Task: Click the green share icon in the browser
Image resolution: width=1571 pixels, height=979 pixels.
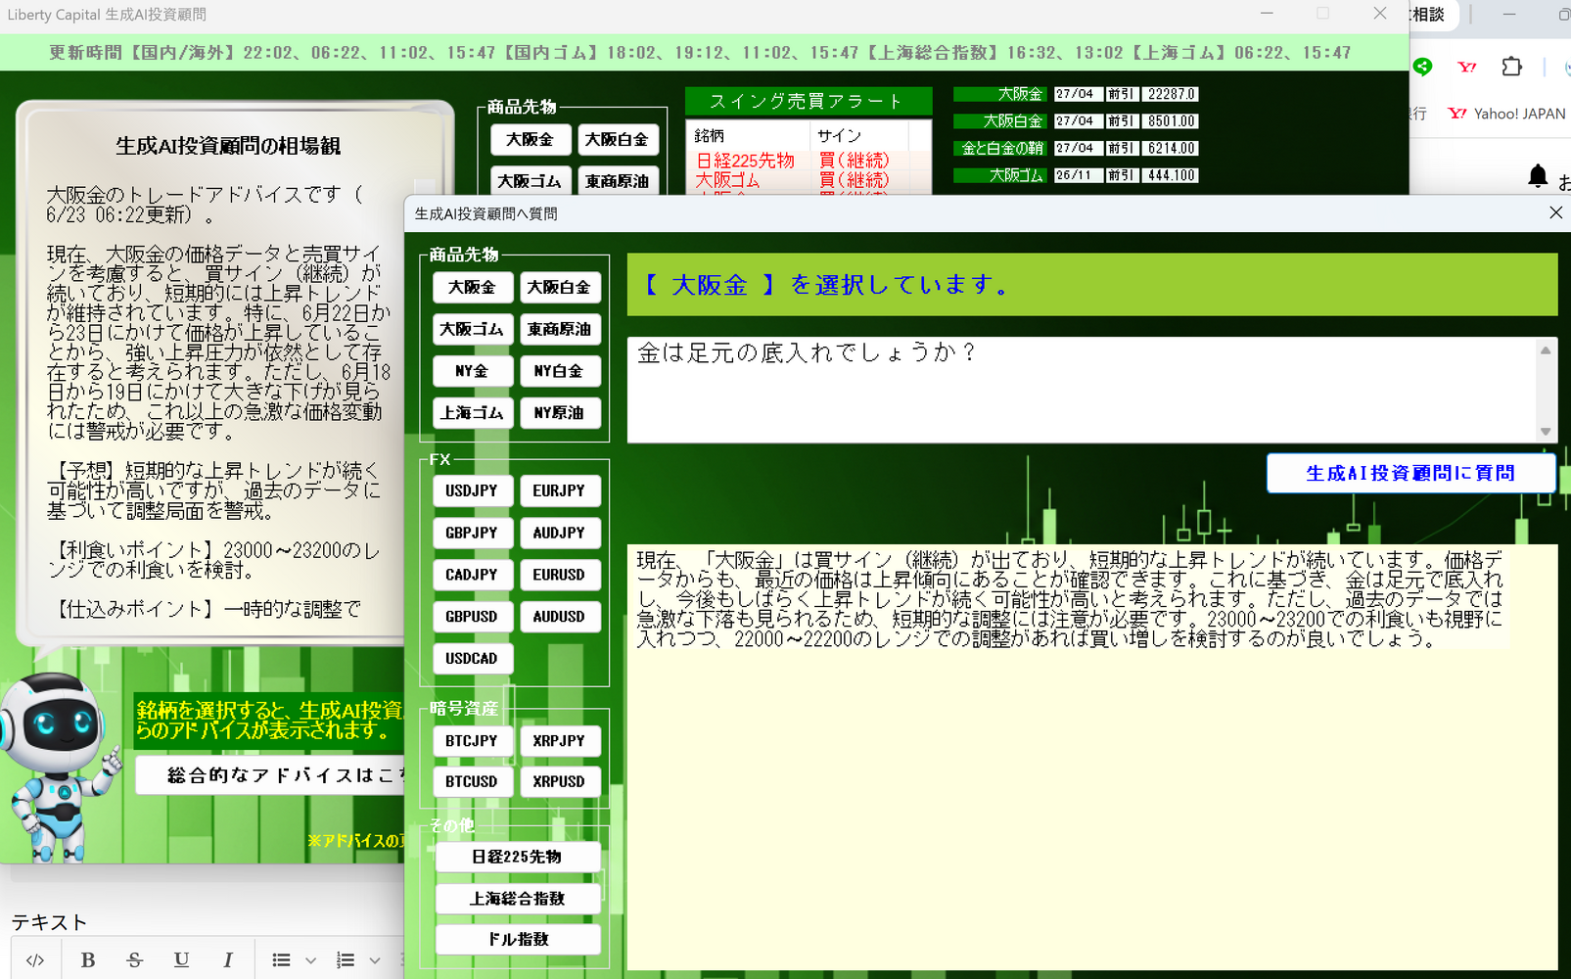Action: point(1423,67)
